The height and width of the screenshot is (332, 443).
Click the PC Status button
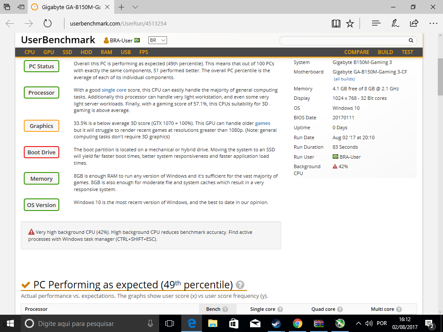coord(42,66)
